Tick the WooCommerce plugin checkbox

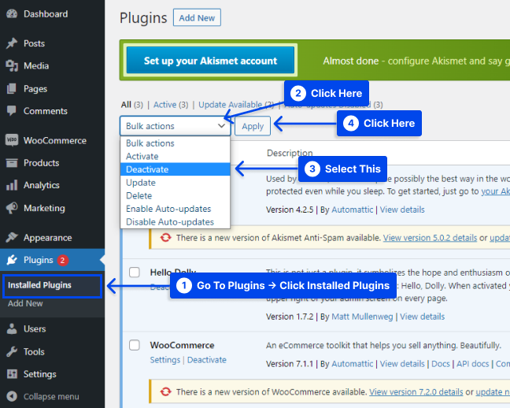[135, 345]
